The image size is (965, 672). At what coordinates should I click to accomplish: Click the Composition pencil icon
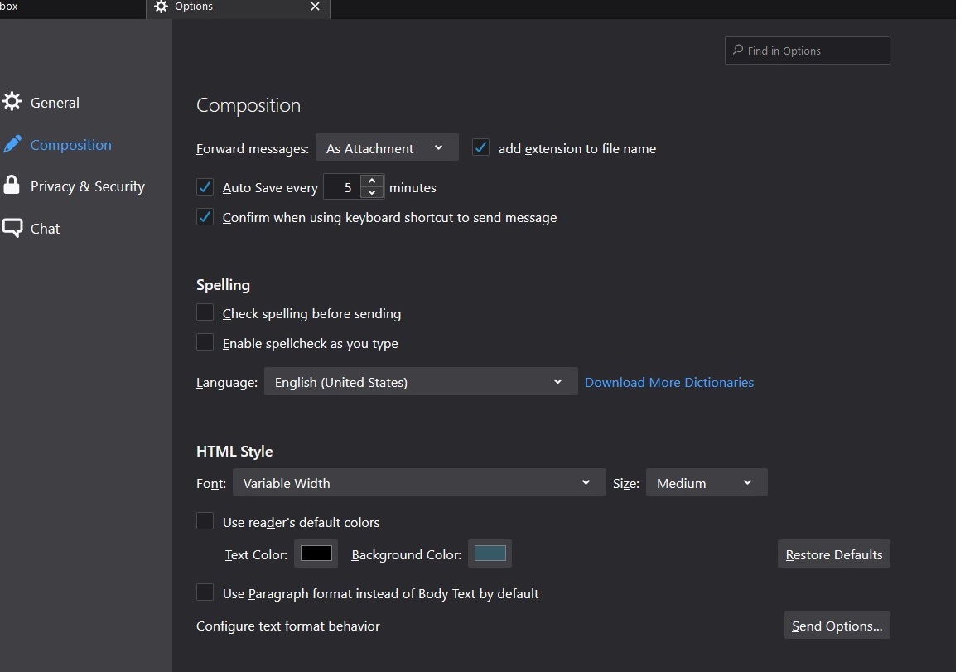click(x=12, y=145)
